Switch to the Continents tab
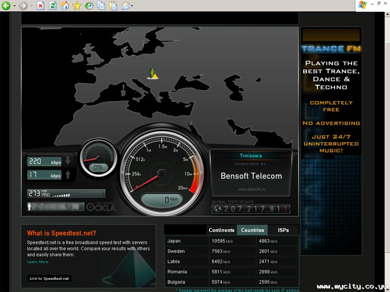The height and width of the screenshot is (292, 390). (x=221, y=230)
